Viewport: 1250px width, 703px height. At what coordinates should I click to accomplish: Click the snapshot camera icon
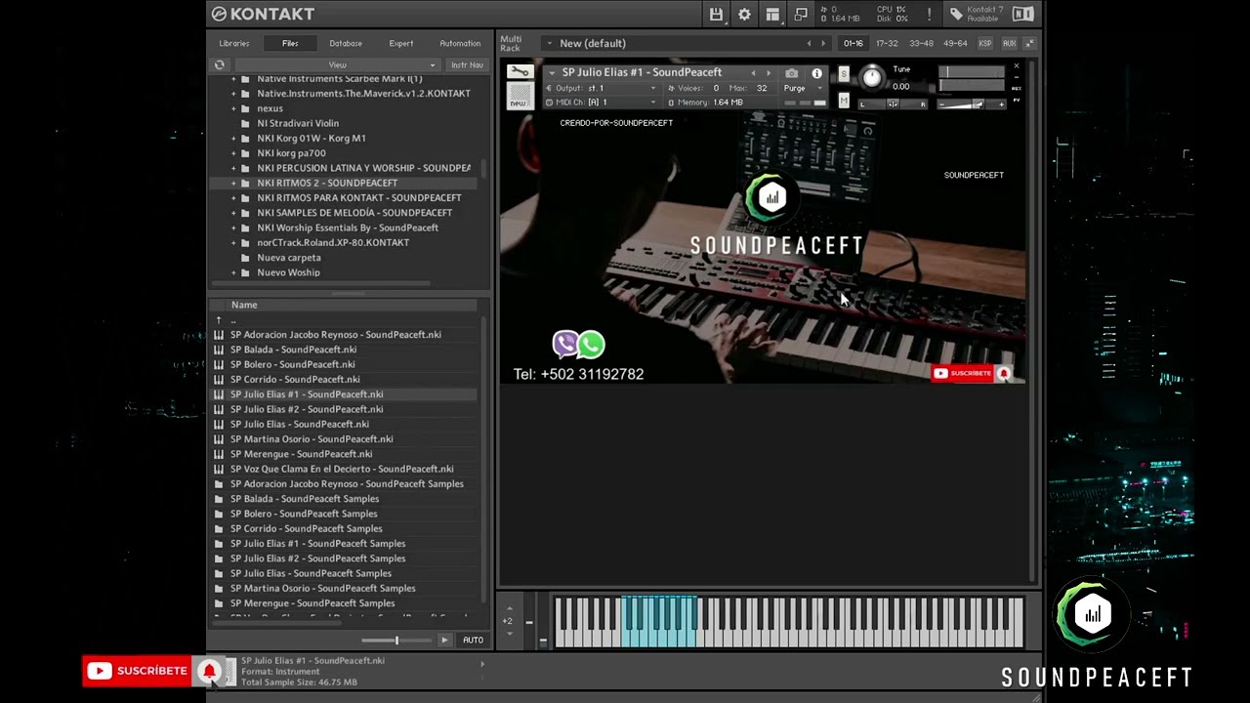point(791,73)
